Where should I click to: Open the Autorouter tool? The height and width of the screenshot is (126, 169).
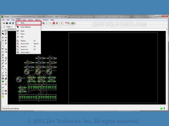6,91
